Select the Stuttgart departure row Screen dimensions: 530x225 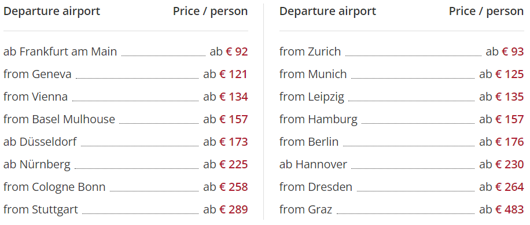[126, 209]
